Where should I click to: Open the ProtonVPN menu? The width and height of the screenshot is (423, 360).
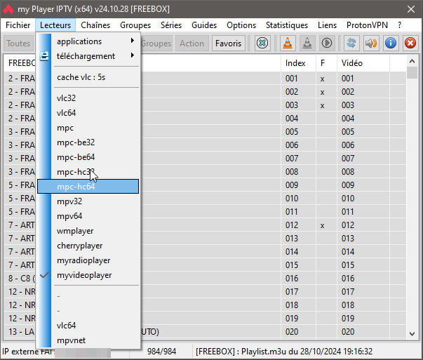(367, 25)
